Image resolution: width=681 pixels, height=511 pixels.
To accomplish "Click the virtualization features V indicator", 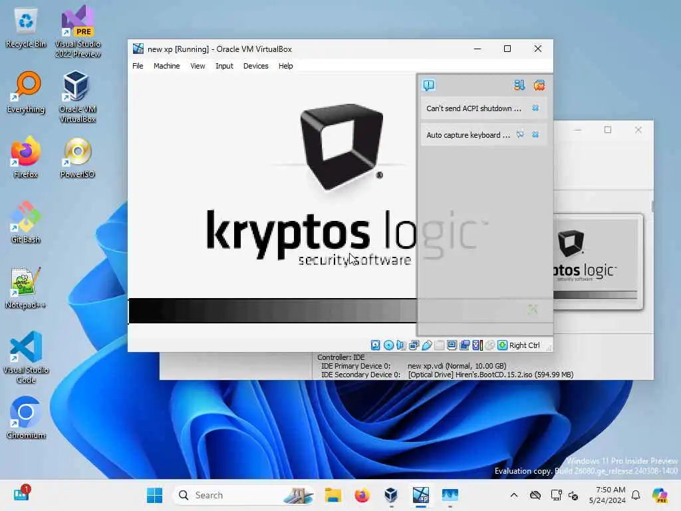I will (x=477, y=345).
